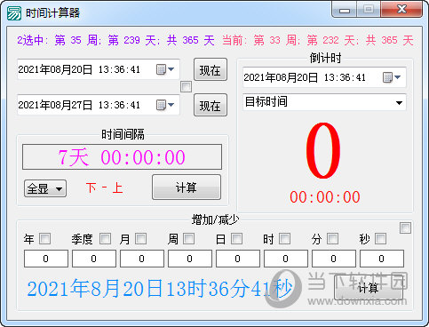The image size is (429, 327).
Task: Open the 目标时间 dropdown
Action: coord(324,102)
